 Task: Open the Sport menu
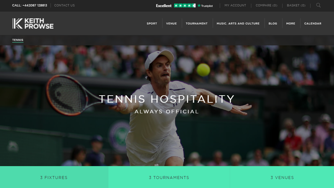coord(152,23)
